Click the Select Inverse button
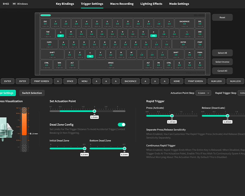Viewport: 245px width, 196px height. [222, 62]
